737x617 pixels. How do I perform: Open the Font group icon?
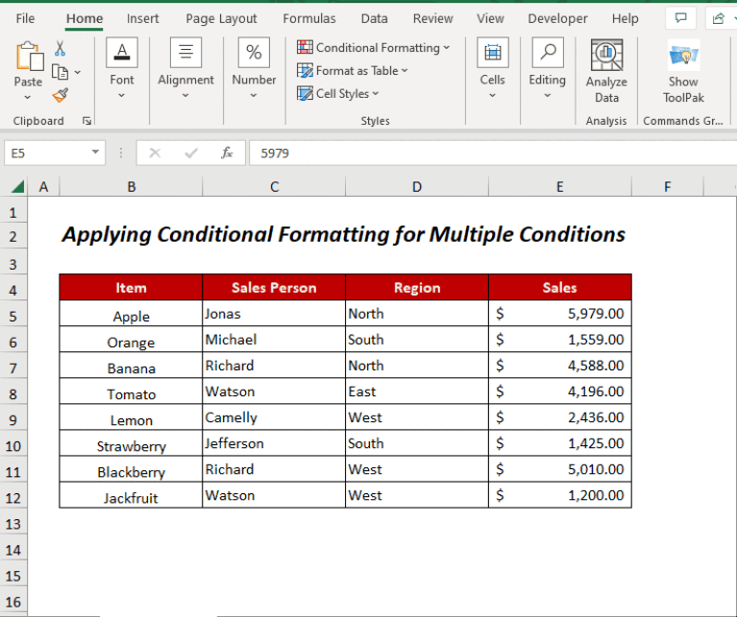click(x=122, y=52)
